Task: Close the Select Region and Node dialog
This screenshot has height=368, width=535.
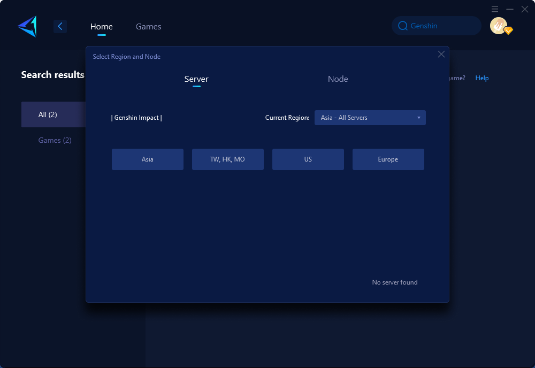Action: coord(441,54)
